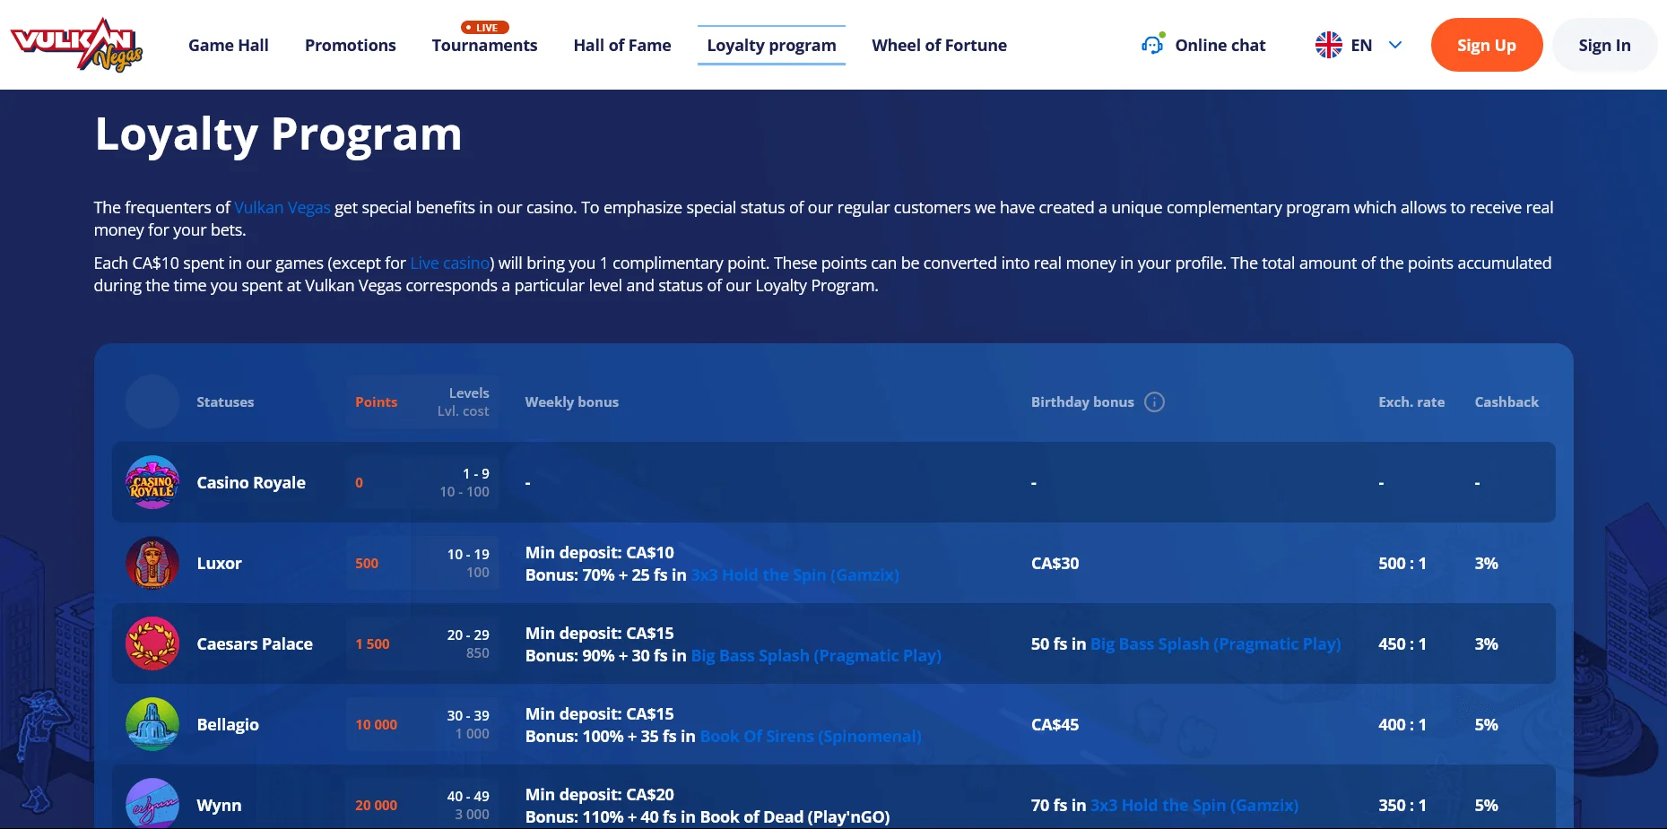Open the Tournaments section

click(484, 45)
